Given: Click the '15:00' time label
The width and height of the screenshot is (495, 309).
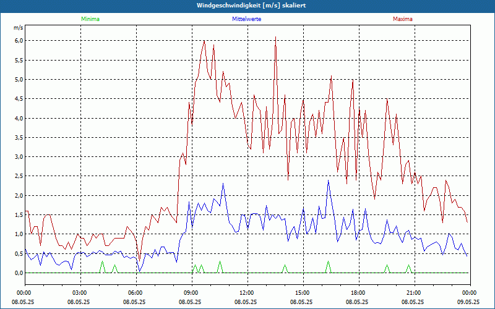Looking at the screenshot, I should [303, 293].
